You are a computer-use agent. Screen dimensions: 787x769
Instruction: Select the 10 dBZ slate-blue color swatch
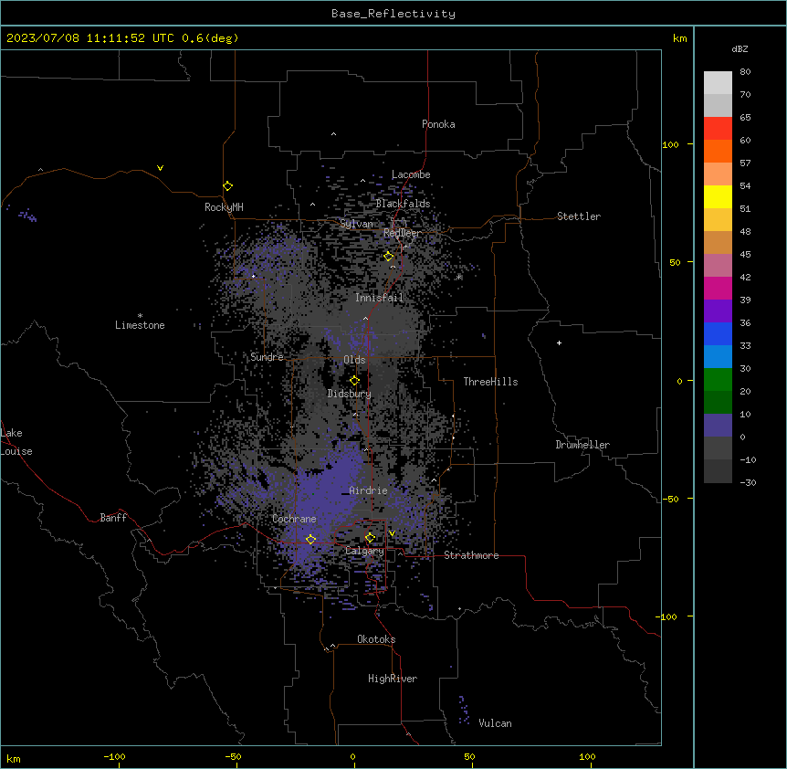pos(718,426)
